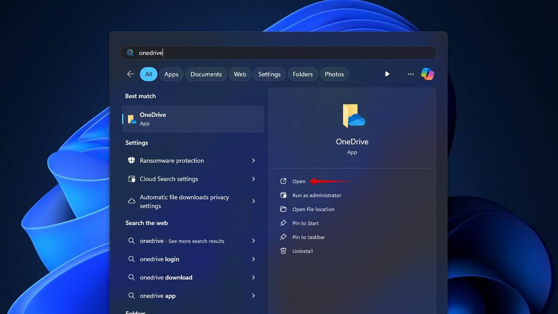Click the back arrow above Best match
Viewport: 558px width, 314px height.
[x=130, y=74]
